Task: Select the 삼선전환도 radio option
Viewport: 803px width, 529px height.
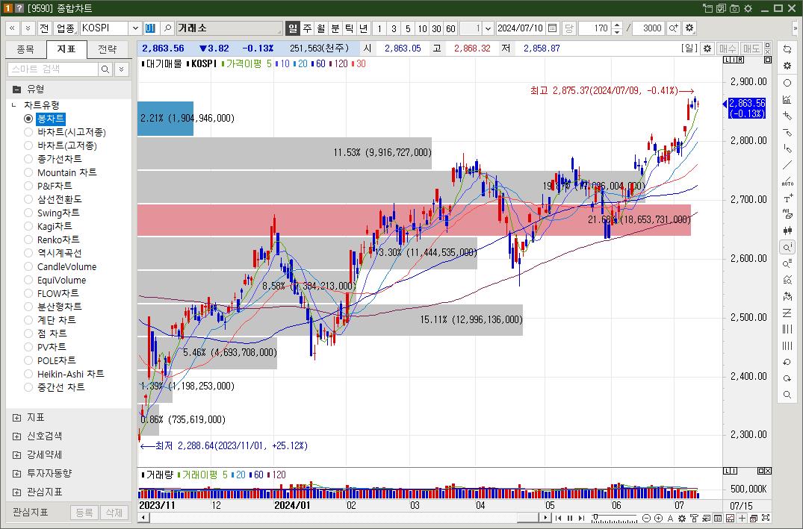Action: (28, 199)
